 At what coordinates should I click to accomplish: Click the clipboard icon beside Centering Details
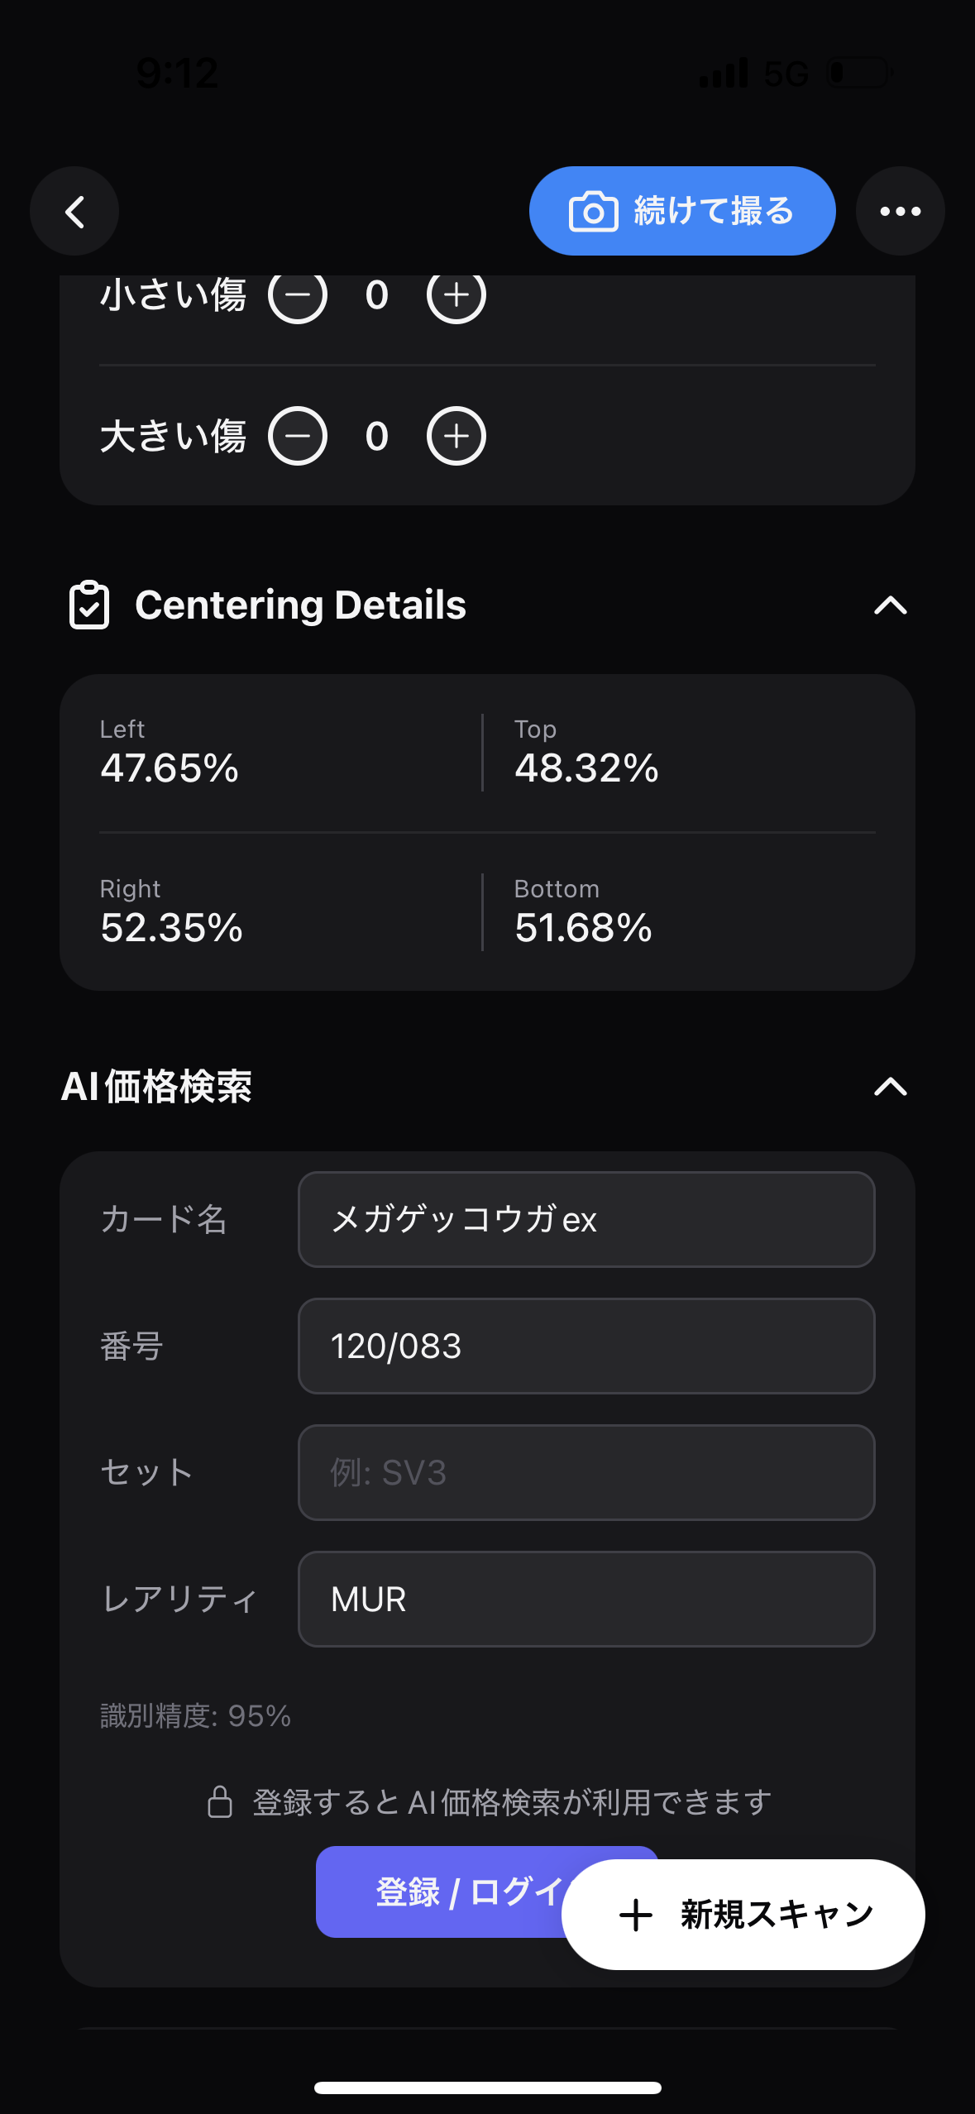[89, 605]
